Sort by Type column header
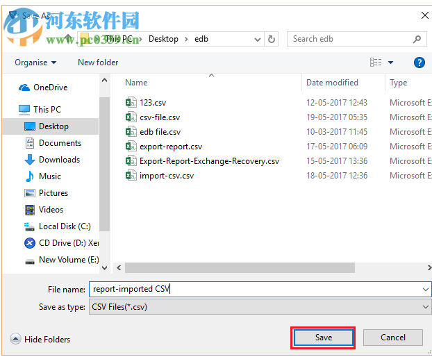Image resolution: width=432 pixels, height=357 pixels. click(x=399, y=83)
